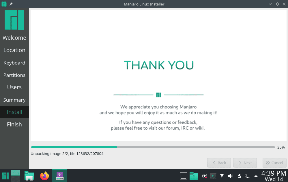288x182 pixels.
Task: Toggle the keep-above pin on the title bar
Action: pos(11,4)
